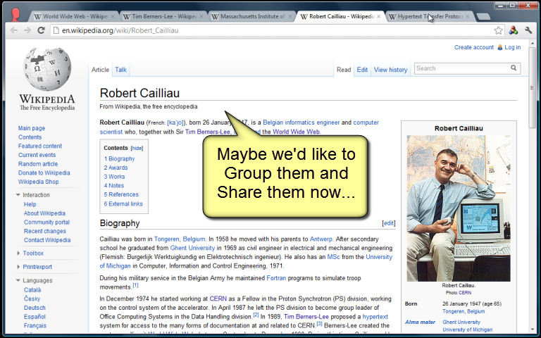Close the Robert Cailliau tab
Image resolution: width=541 pixels, height=338 pixels.
[378, 17]
